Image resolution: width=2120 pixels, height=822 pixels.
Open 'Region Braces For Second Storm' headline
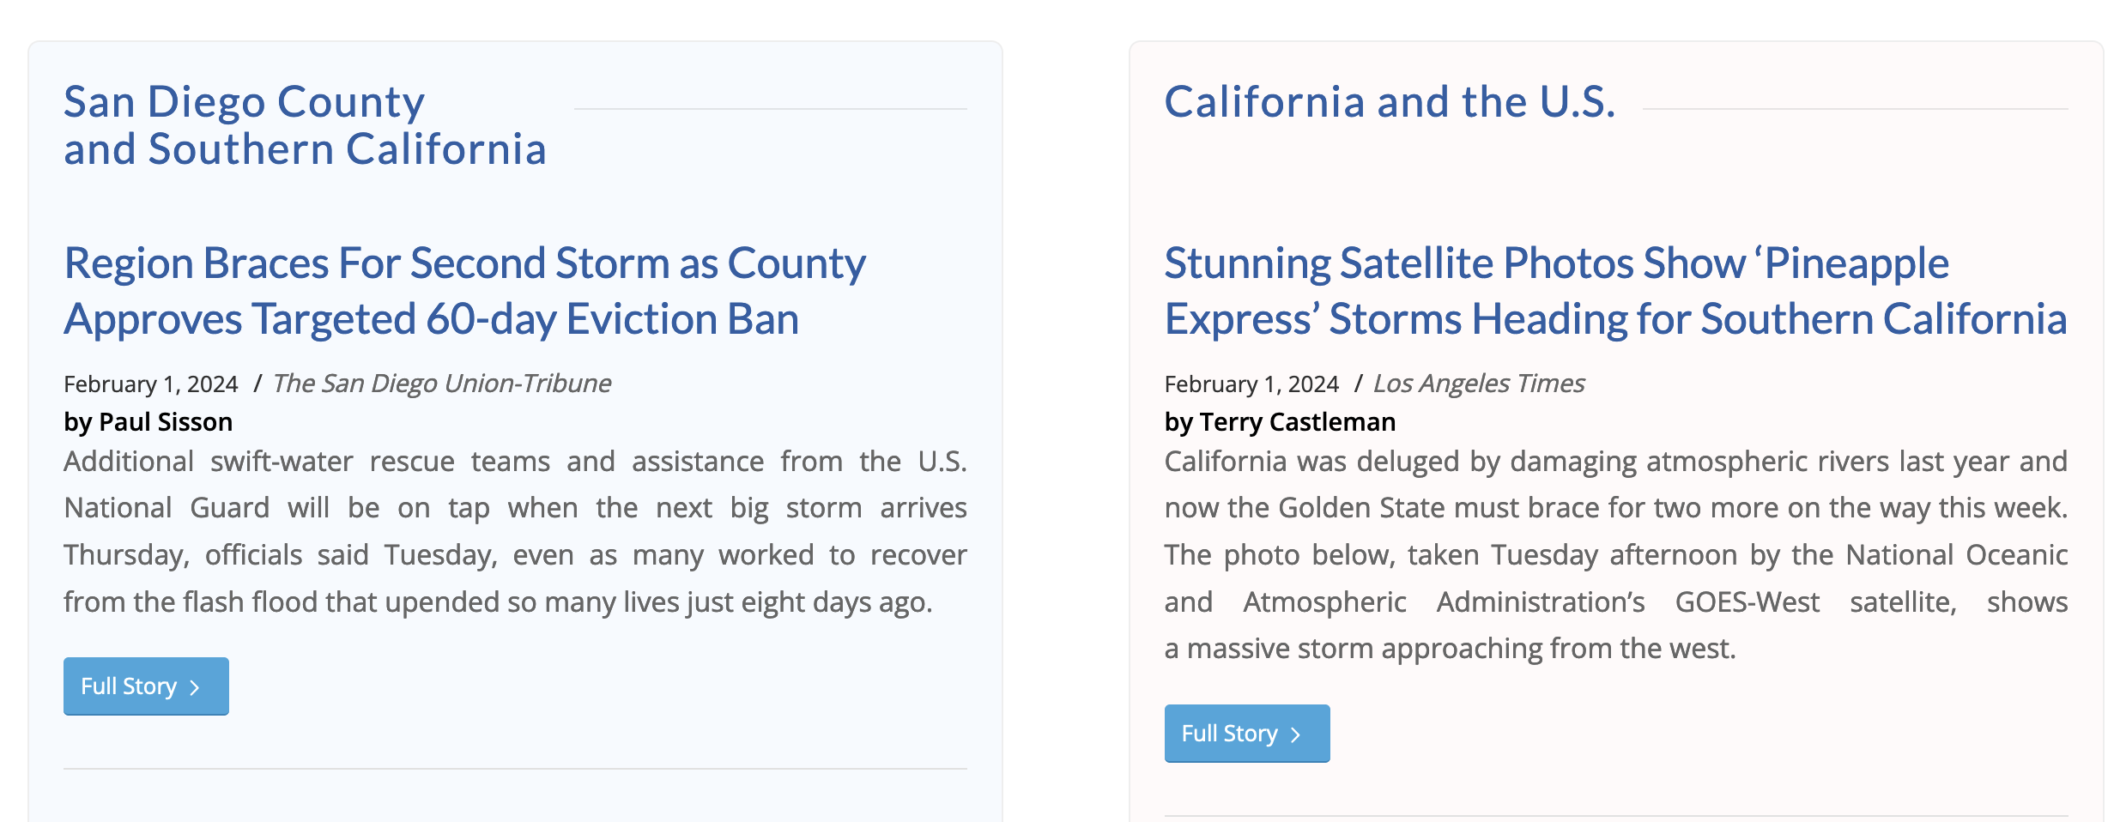click(x=464, y=291)
